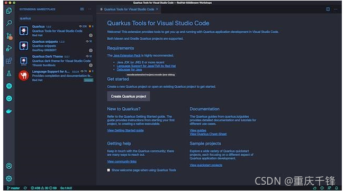The height and width of the screenshot is (191, 344).
Task: Open the manage gear for Quarkus snippets
Action: point(90,50)
